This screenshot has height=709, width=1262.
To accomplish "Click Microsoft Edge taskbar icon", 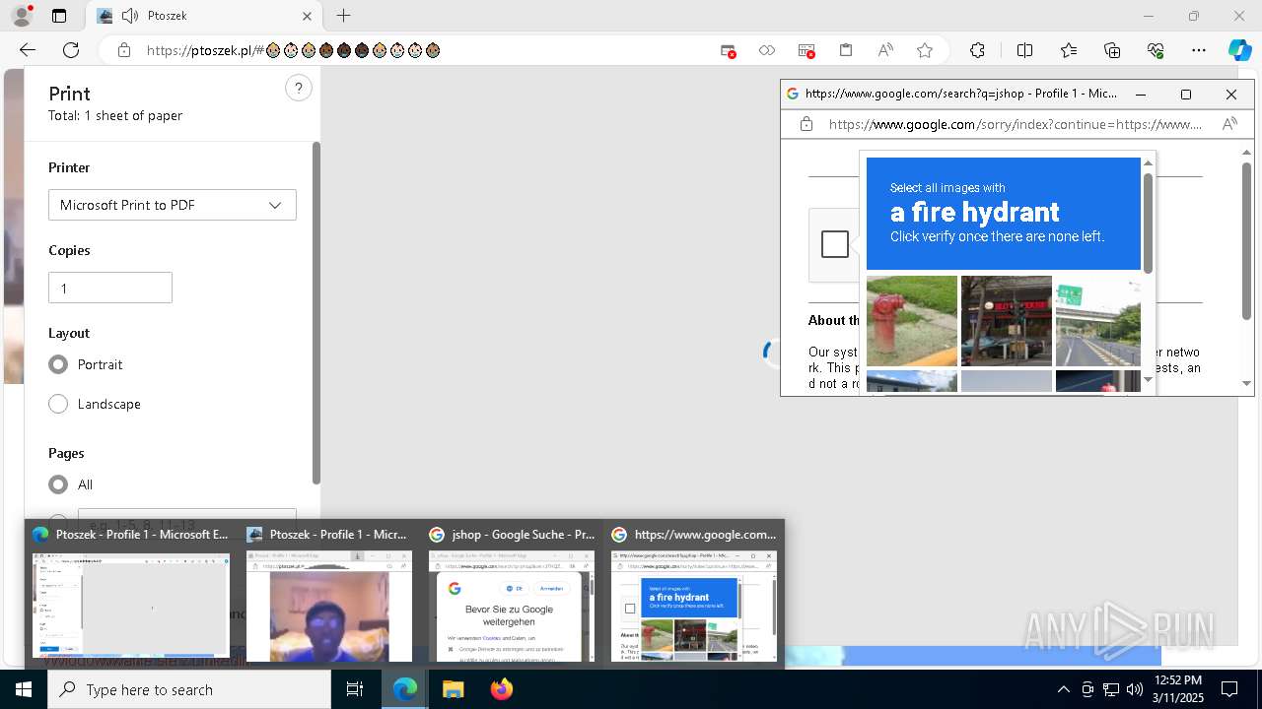I will point(405,689).
